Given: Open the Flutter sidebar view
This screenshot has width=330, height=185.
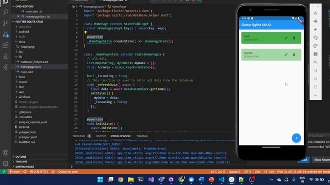Looking at the screenshot, I should click(x=5, y=67).
